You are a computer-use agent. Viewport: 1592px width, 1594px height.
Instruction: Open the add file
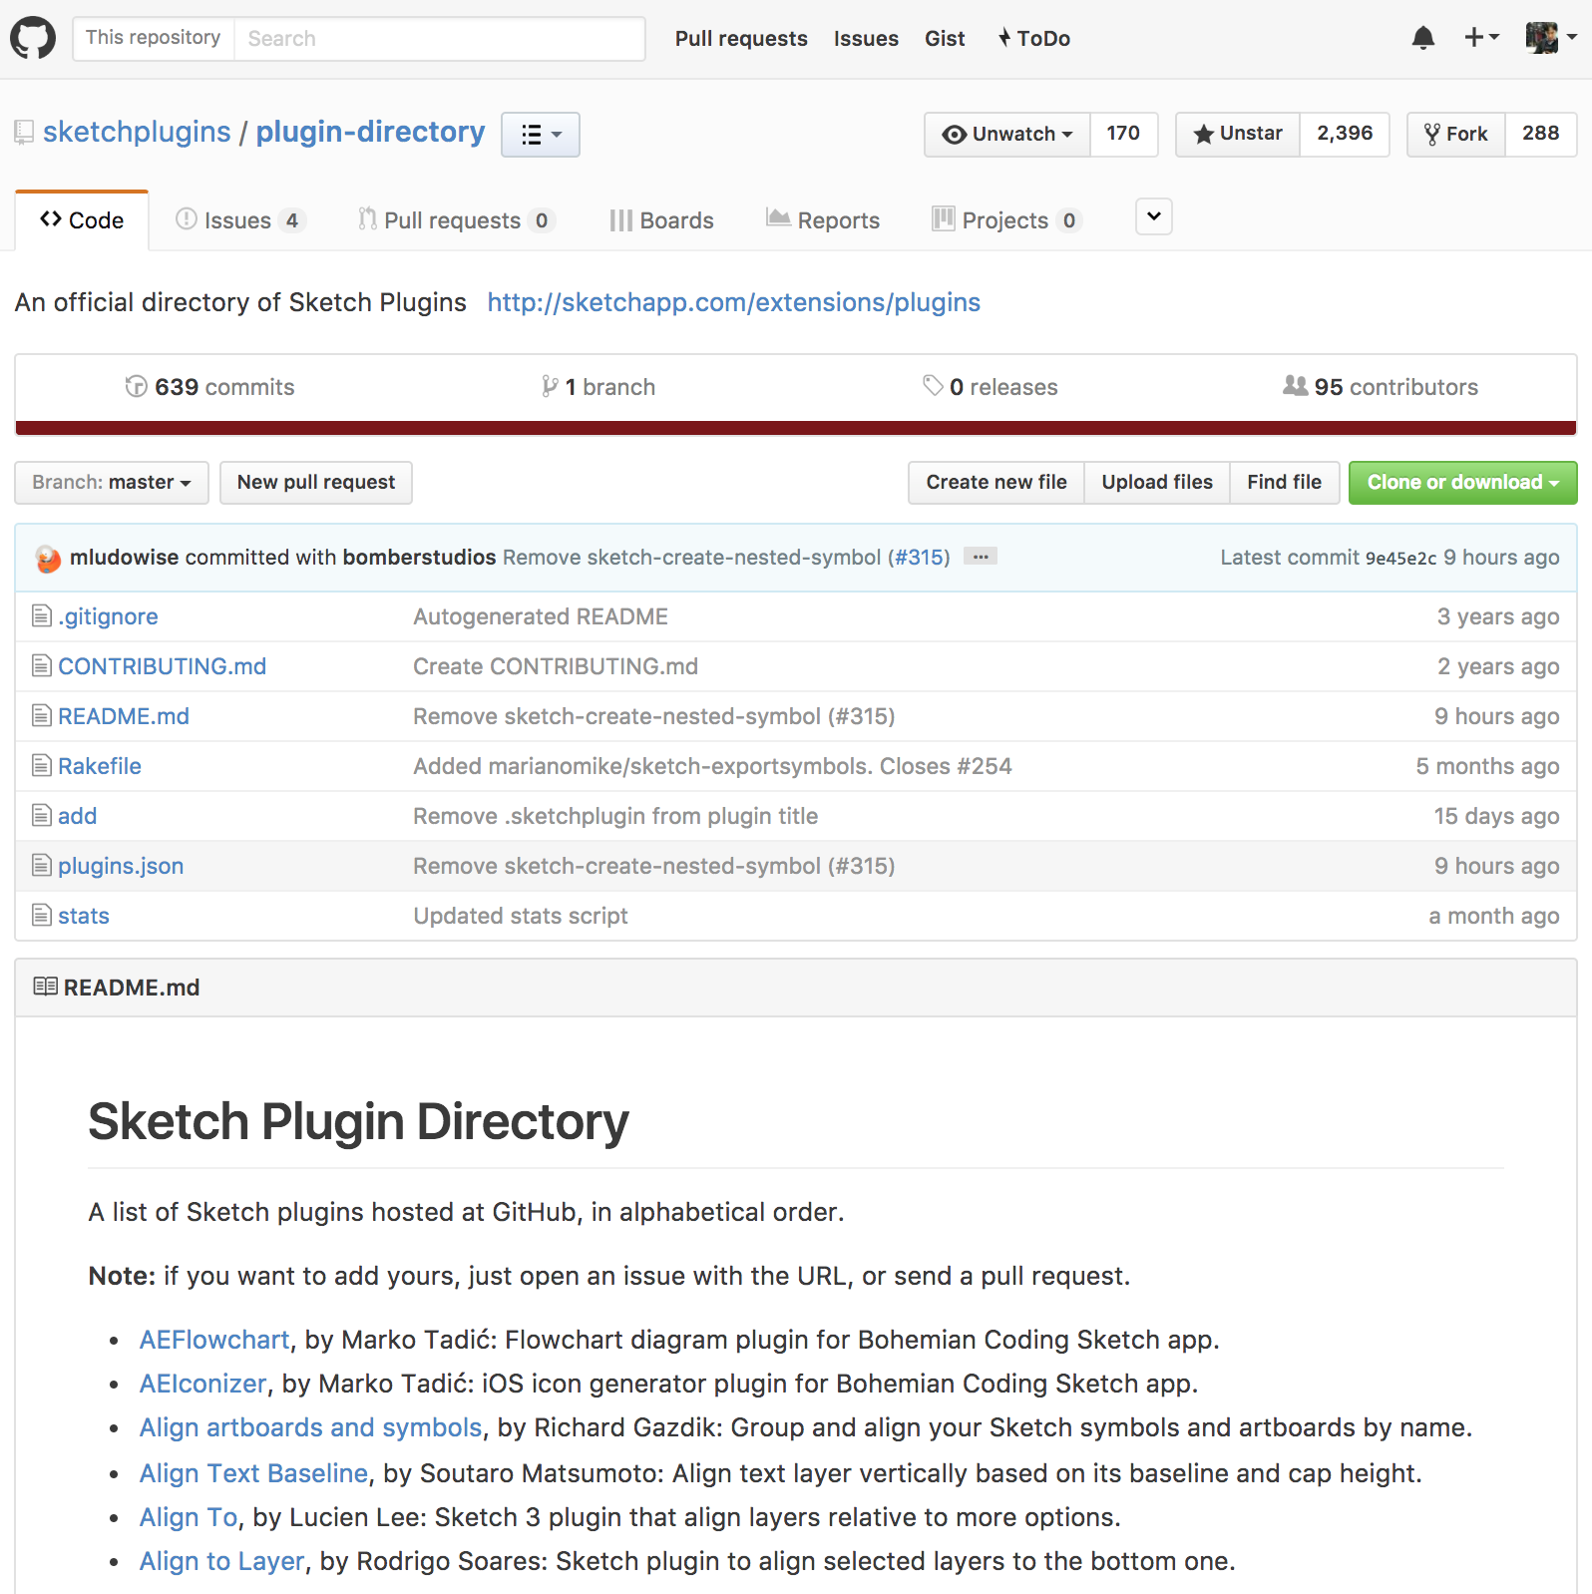78,816
